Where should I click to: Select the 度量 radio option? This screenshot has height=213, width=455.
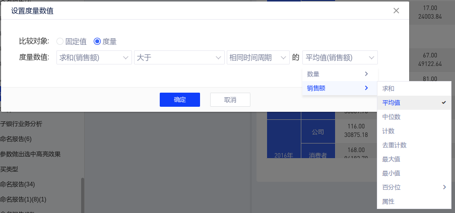tap(97, 41)
